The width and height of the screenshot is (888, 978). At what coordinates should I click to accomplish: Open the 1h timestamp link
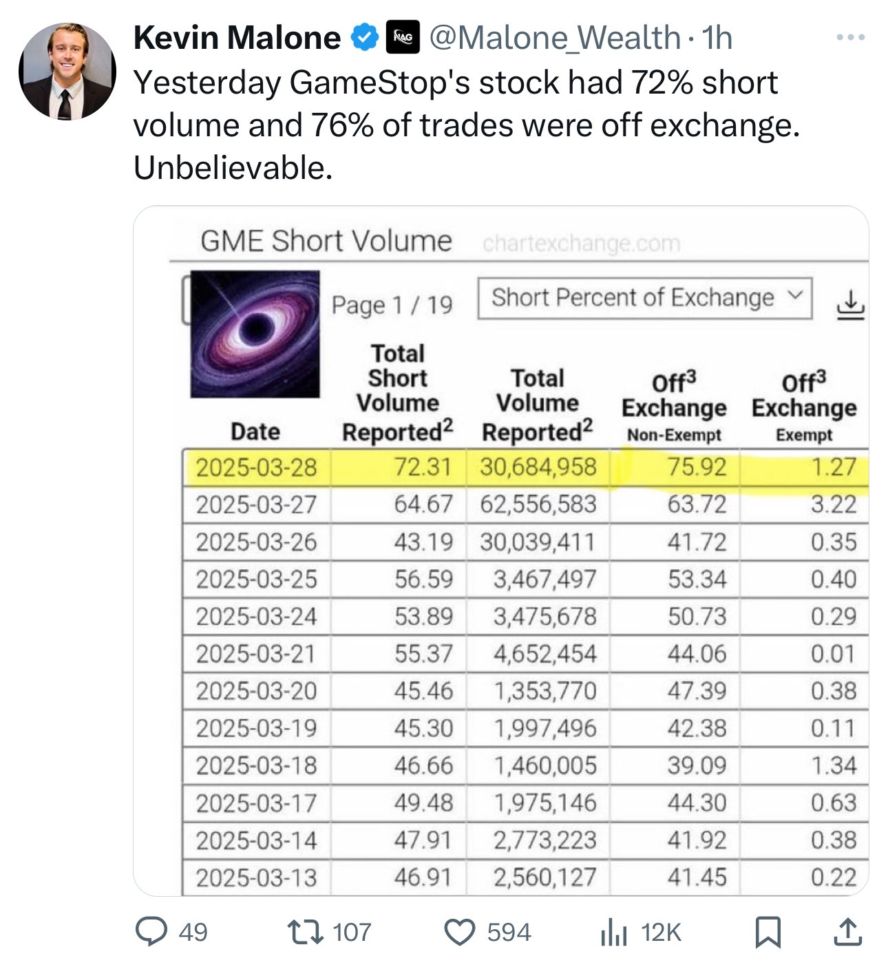tap(717, 38)
